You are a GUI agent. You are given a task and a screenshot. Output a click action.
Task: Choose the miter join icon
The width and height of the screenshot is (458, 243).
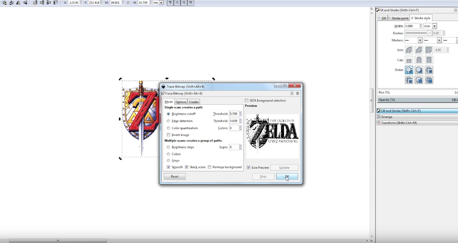coord(429,50)
